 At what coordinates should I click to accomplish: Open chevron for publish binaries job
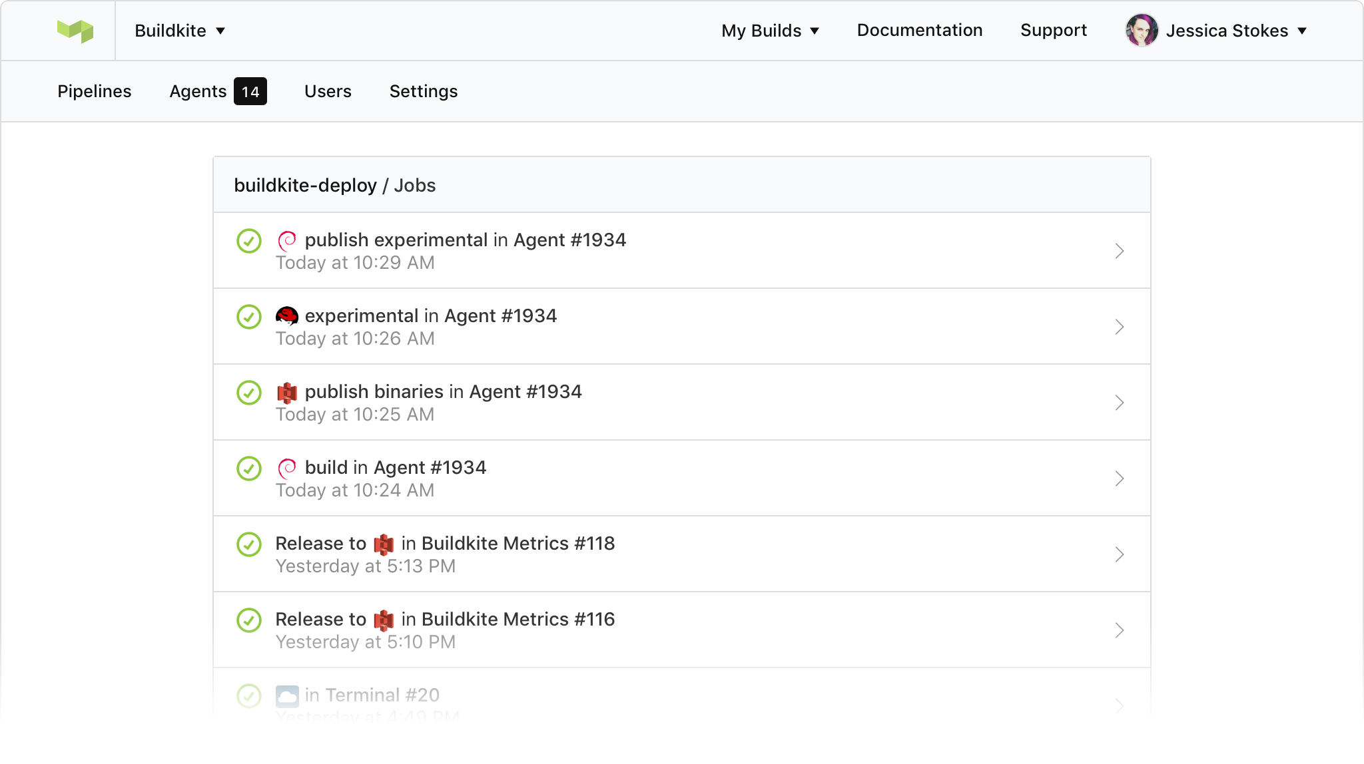click(x=1120, y=403)
